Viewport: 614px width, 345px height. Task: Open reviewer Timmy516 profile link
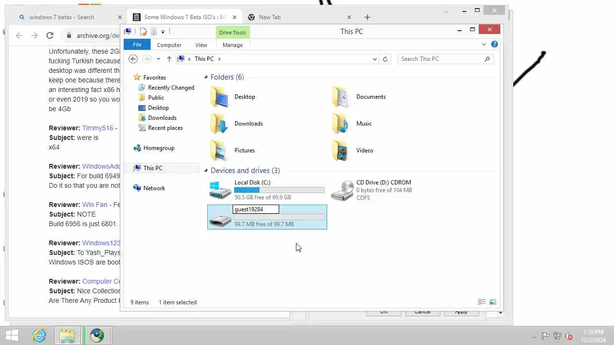click(98, 128)
